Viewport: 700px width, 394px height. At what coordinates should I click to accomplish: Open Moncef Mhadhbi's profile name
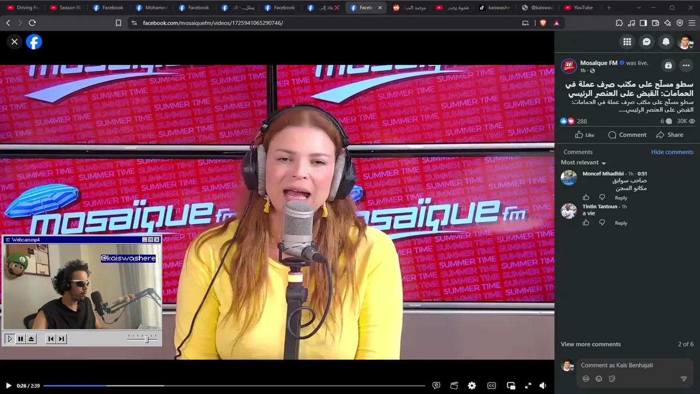(603, 173)
